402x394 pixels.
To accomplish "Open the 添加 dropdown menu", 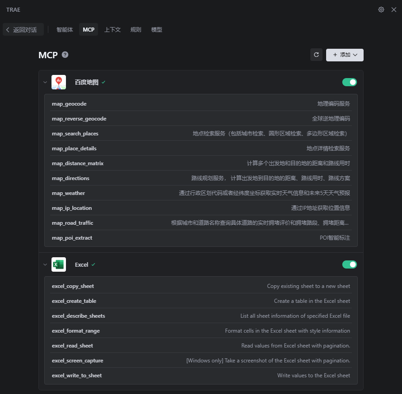I will pos(345,55).
